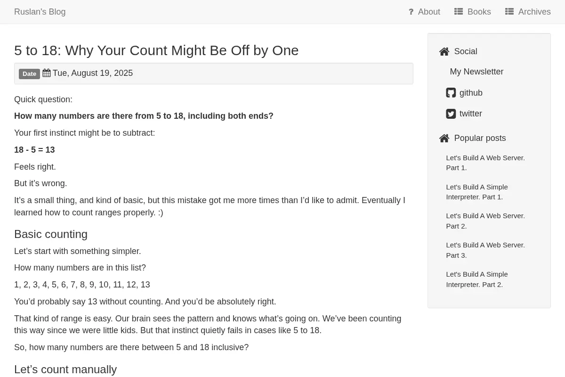The height and width of the screenshot is (377, 565).
Task: Visit the twitter profile link
Action: pyautogui.click(x=471, y=114)
